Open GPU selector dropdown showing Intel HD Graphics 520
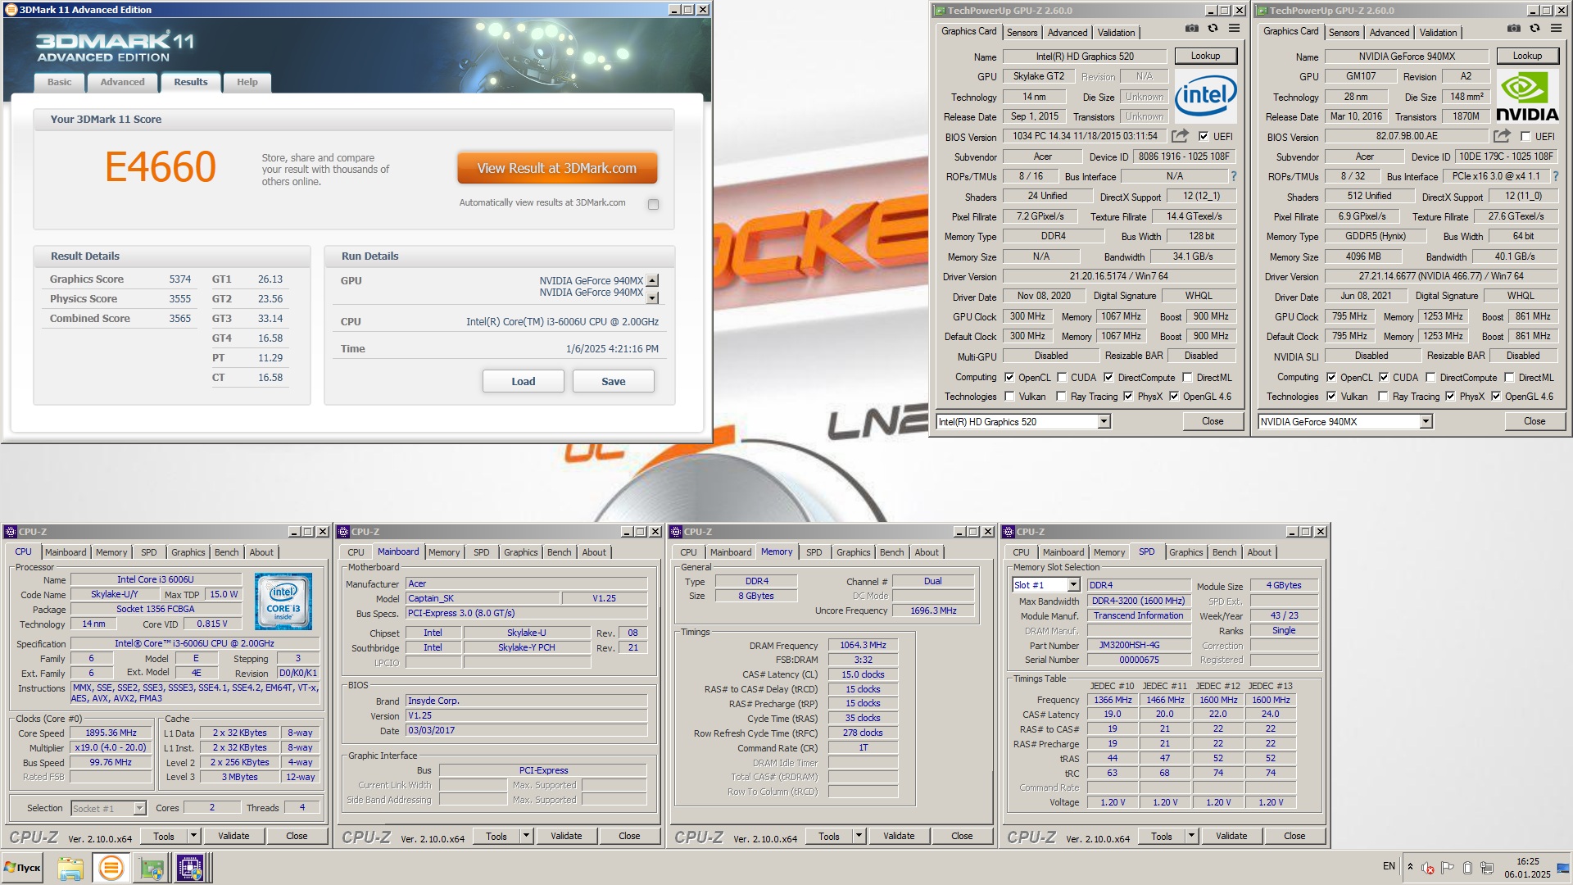The image size is (1573, 885). click(x=1023, y=421)
